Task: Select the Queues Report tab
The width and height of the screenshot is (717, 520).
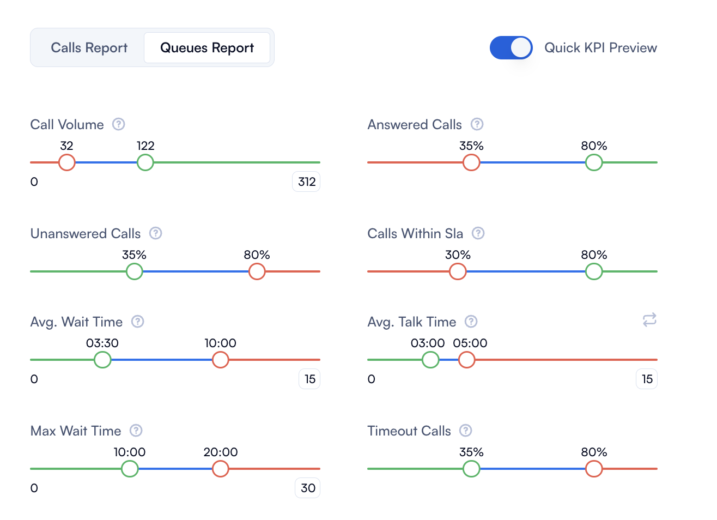Action: 207,48
